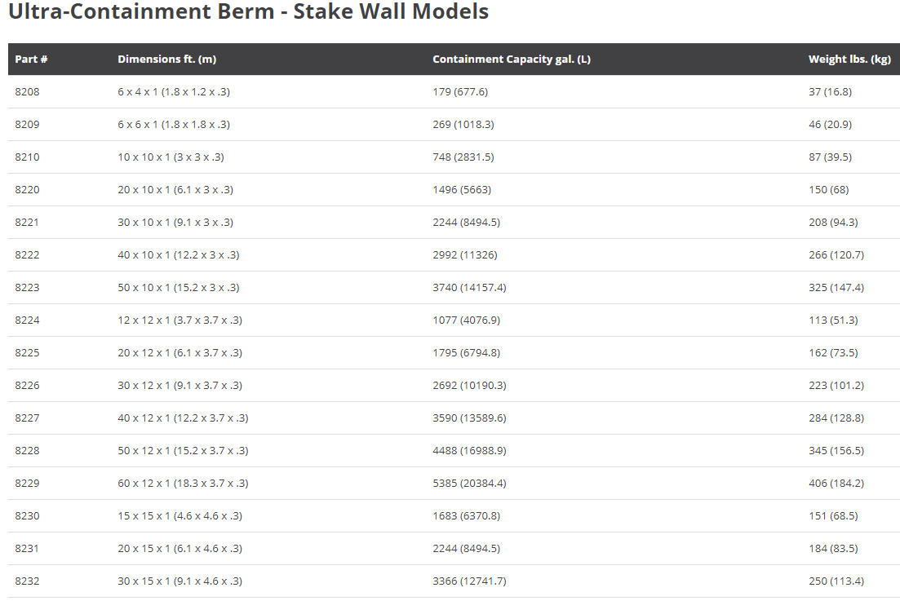Click dimensions 60 x 12 x 1 (18.3 x 3.7 x .3)
The image size is (900, 601).
tap(183, 484)
